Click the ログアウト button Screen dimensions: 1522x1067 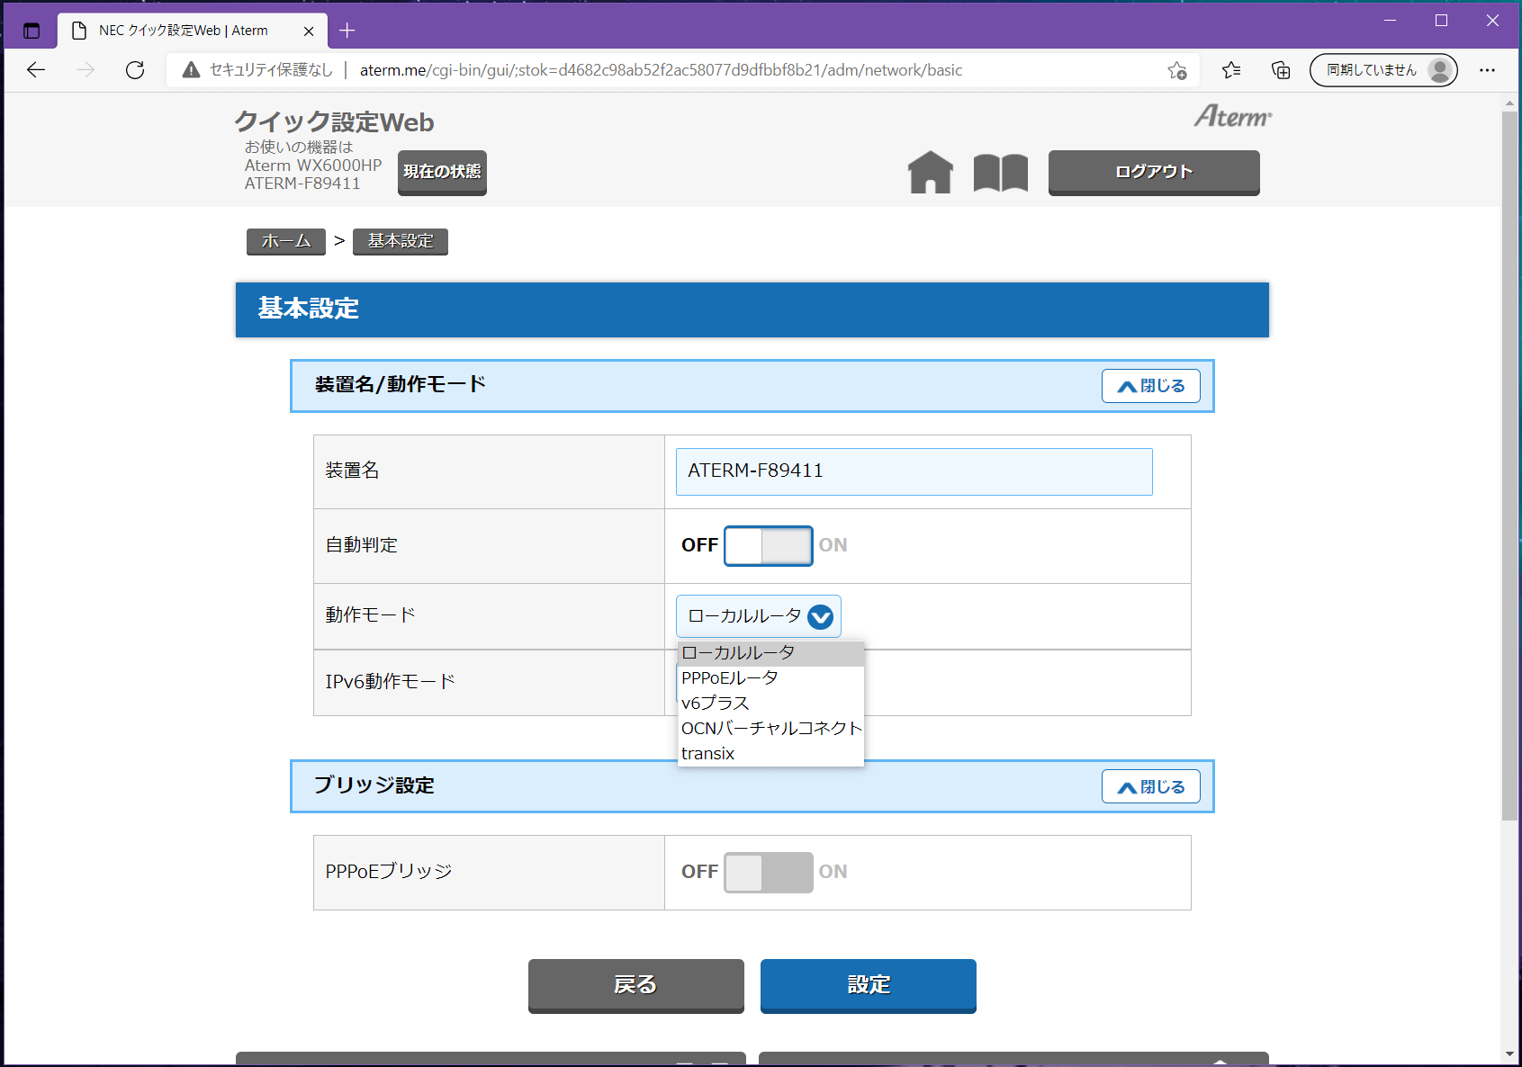[x=1154, y=172]
